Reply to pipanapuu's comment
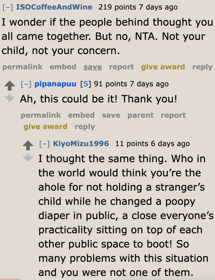The image size is (215, 280). [x=85, y=126]
